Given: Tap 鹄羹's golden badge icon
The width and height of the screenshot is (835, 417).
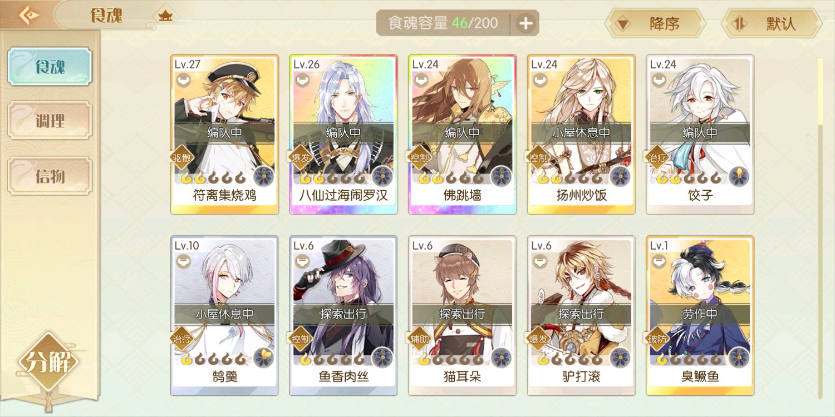Looking at the screenshot, I should click(x=264, y=358).
